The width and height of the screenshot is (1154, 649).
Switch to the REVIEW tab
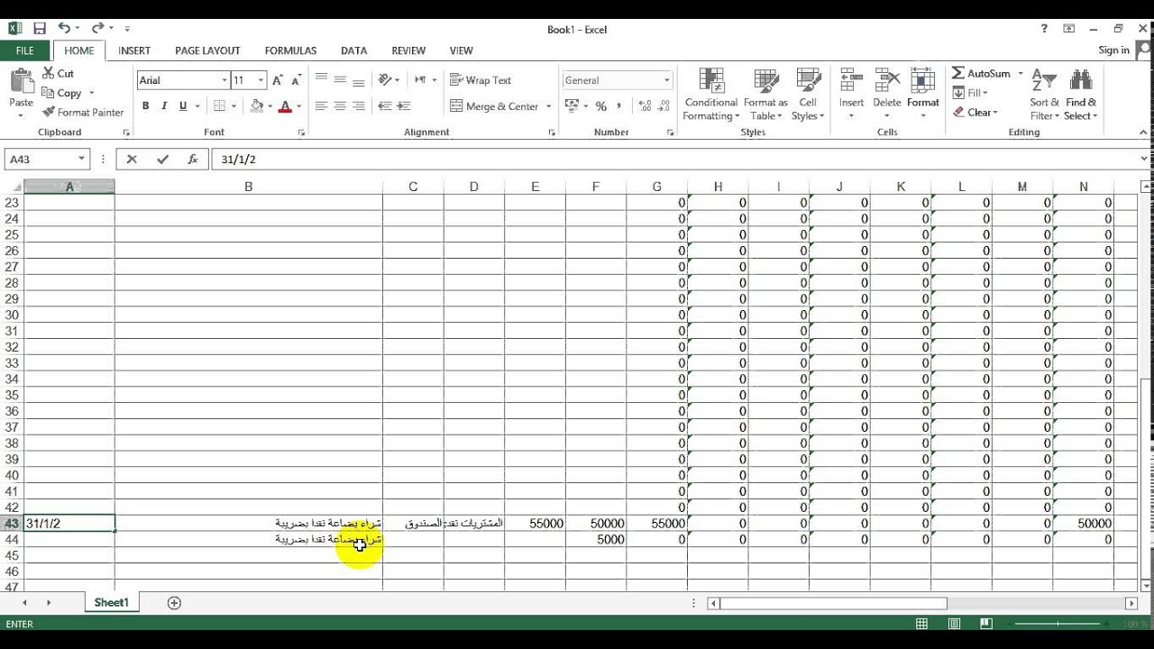[x=408, y=50]
